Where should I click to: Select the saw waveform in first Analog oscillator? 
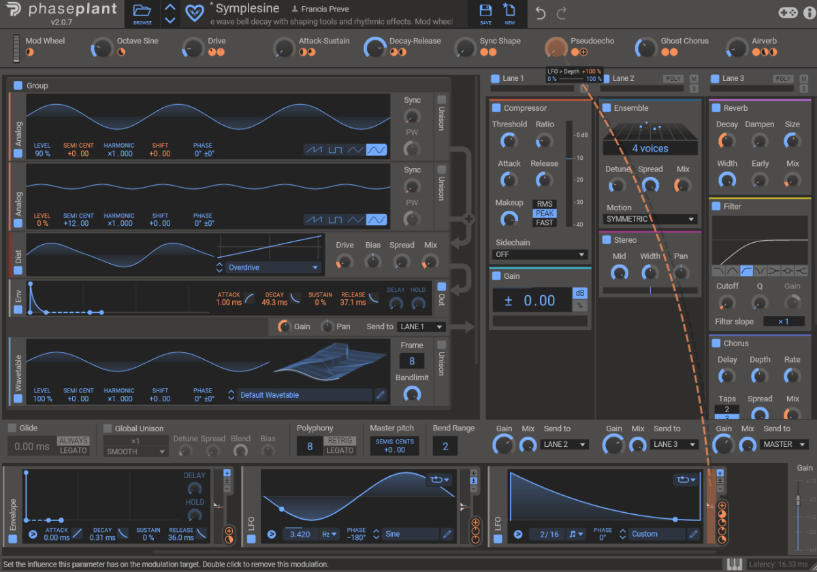[x=315, y=150]
